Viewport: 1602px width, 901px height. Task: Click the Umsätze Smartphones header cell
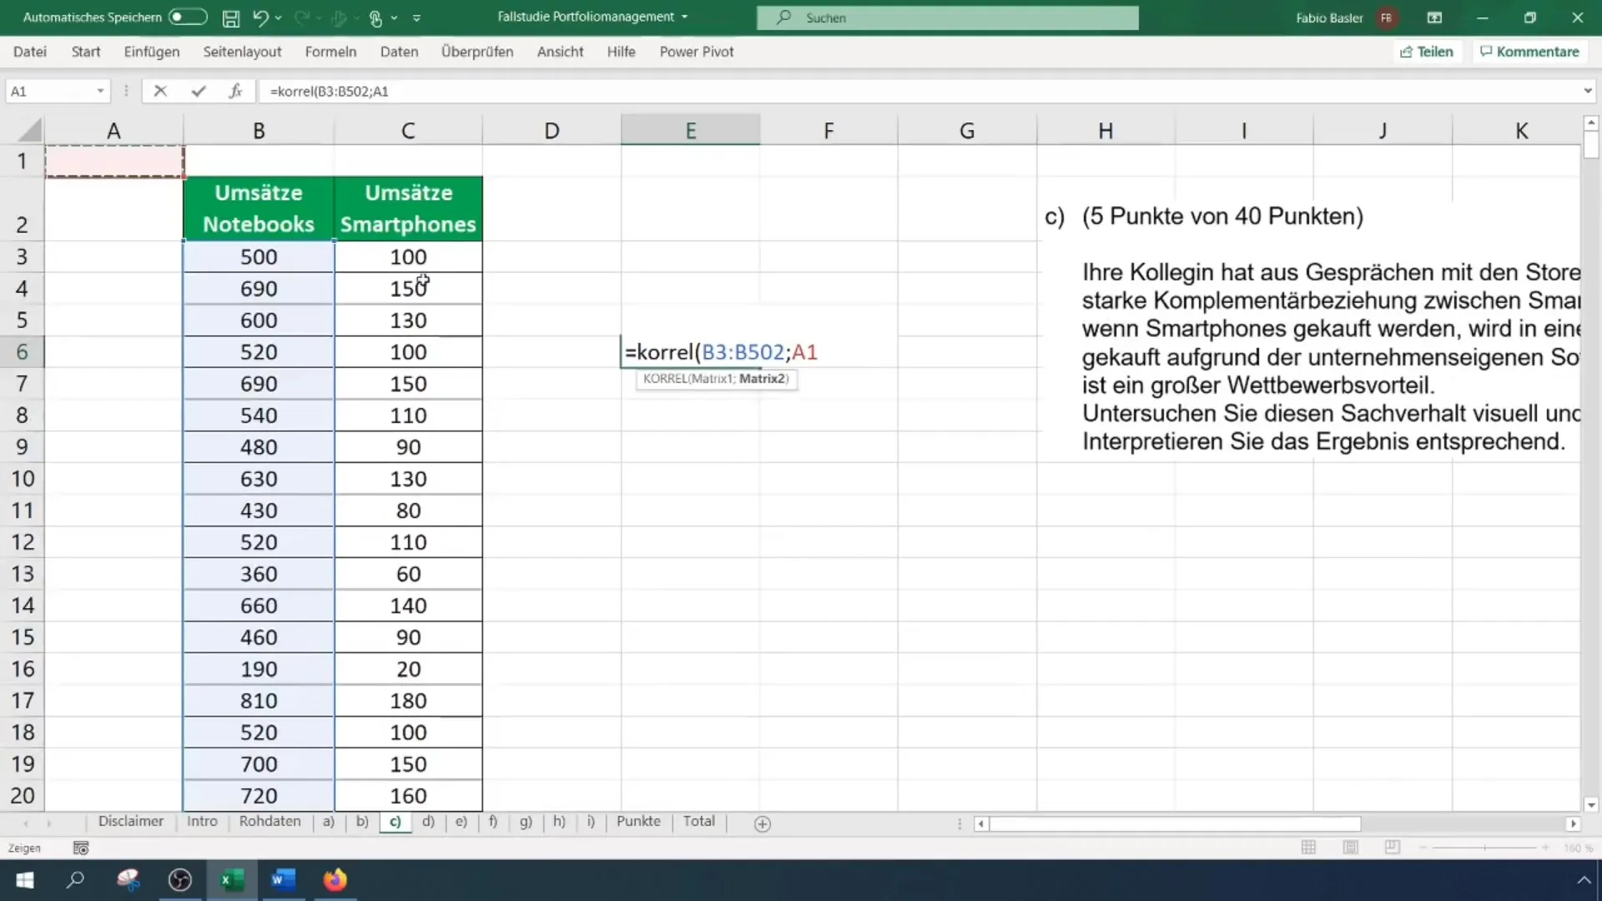408,209
